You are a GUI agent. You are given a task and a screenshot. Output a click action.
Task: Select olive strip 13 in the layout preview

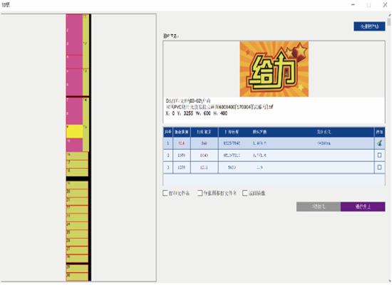[x=86, y=82]
